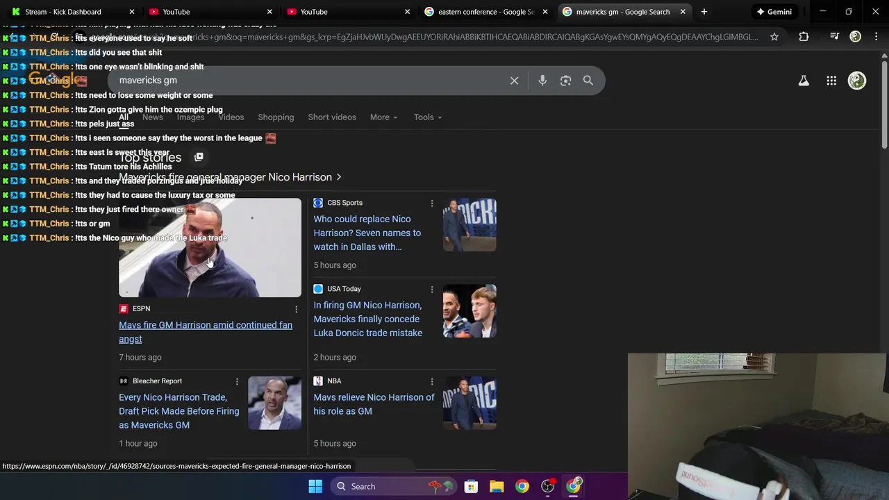Click the Bleacher Report story thumbnail
This screenshot has width=889, height=500.
(x=274, y=403)
